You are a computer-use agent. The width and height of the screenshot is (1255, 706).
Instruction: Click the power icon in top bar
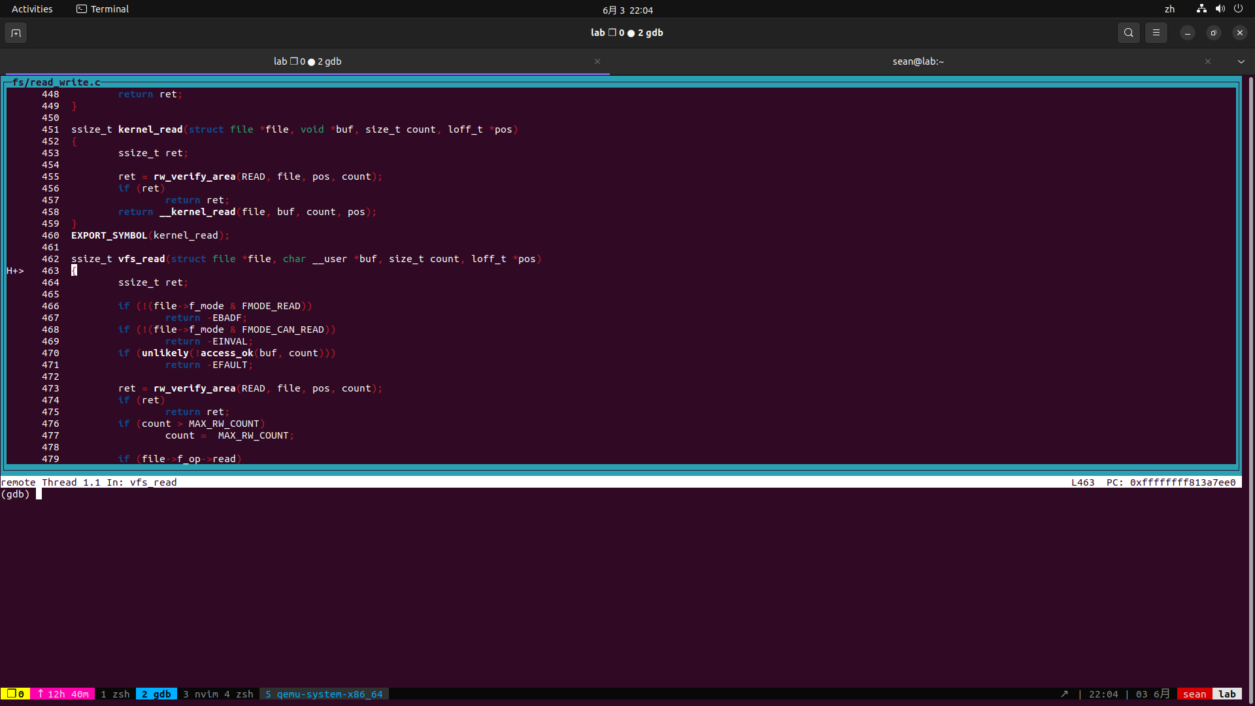coord(1238,9)
